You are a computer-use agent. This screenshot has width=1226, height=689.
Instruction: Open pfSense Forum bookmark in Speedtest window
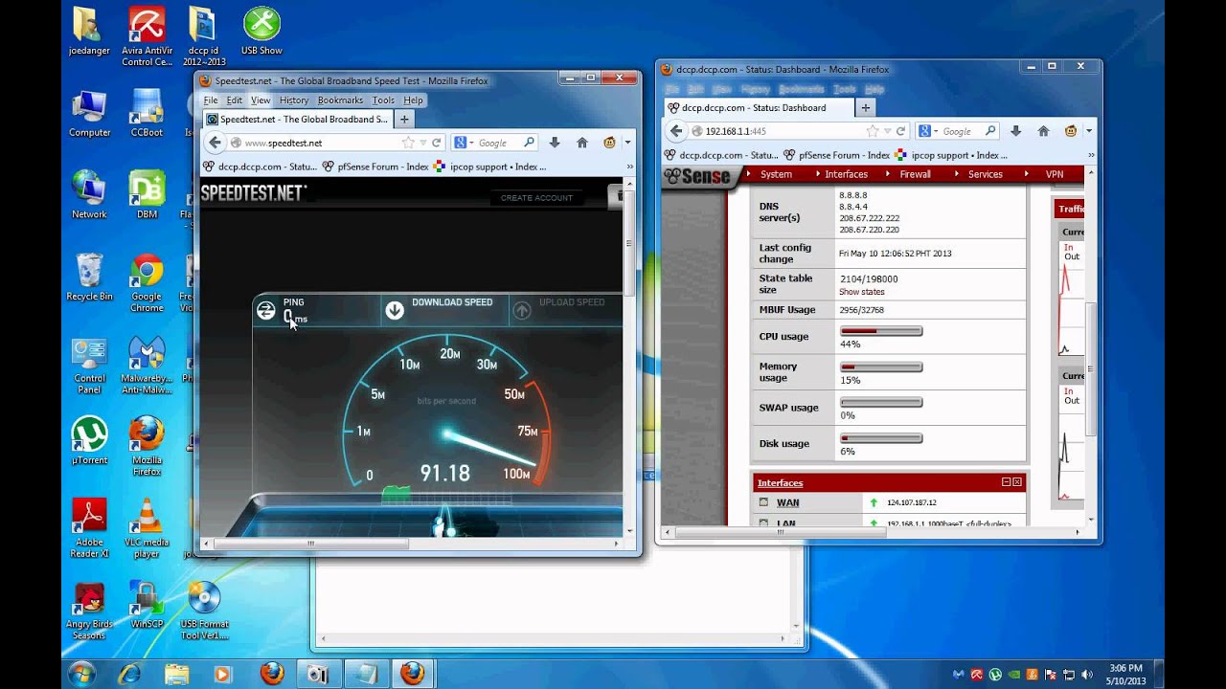click(x=375, y=166)
